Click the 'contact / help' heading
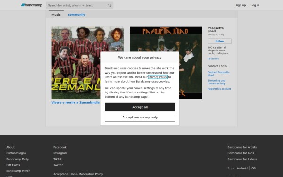The width and height of the screenshot is (283, 177). coord(217,66)
